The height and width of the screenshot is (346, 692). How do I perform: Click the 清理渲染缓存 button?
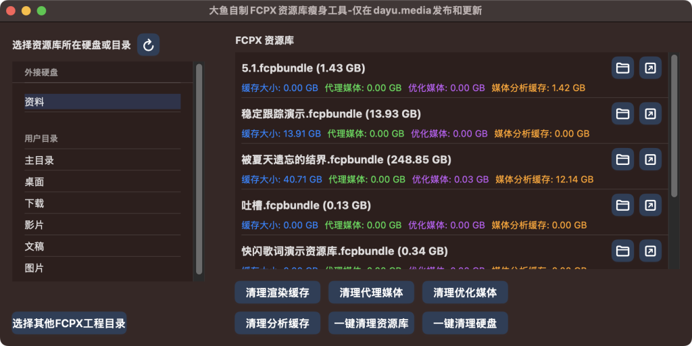click(277, 292)
